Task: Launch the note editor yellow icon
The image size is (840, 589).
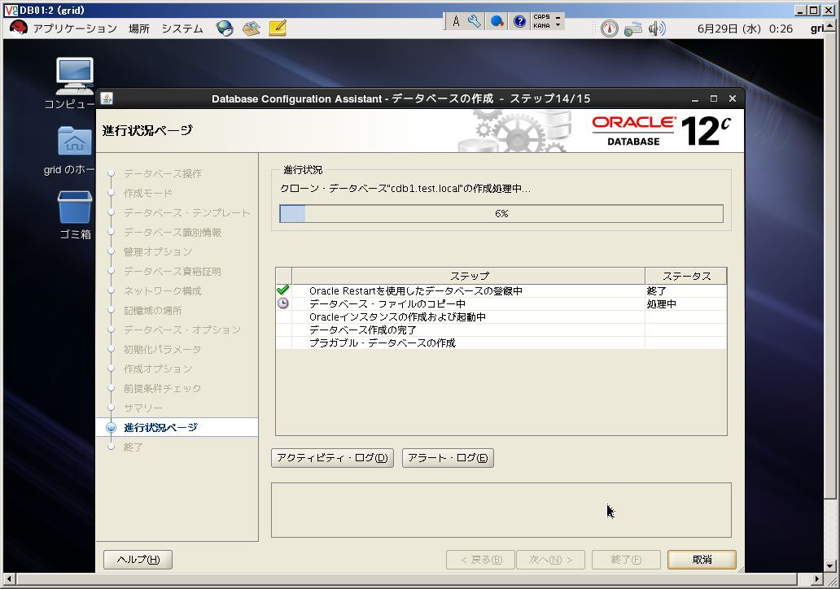Action: (x=278, y=28)
